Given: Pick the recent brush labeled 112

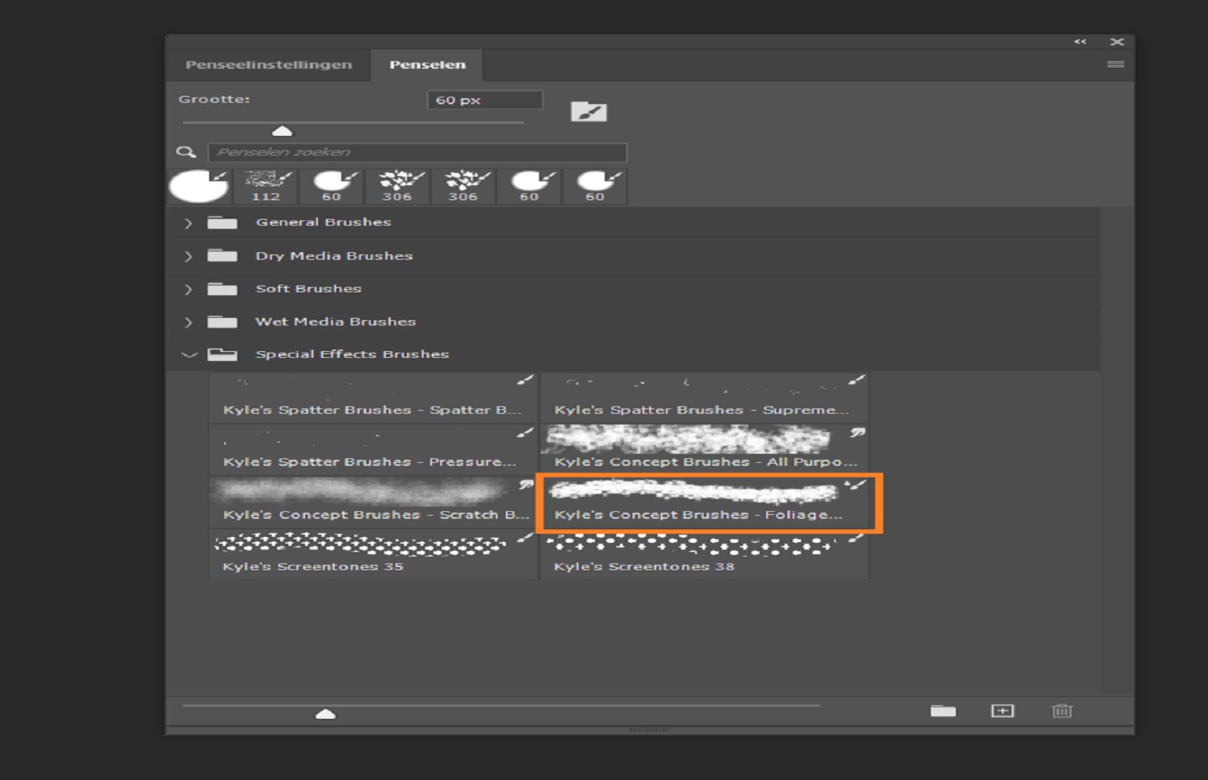Looking at the screenshot, I should pos(265,187).
